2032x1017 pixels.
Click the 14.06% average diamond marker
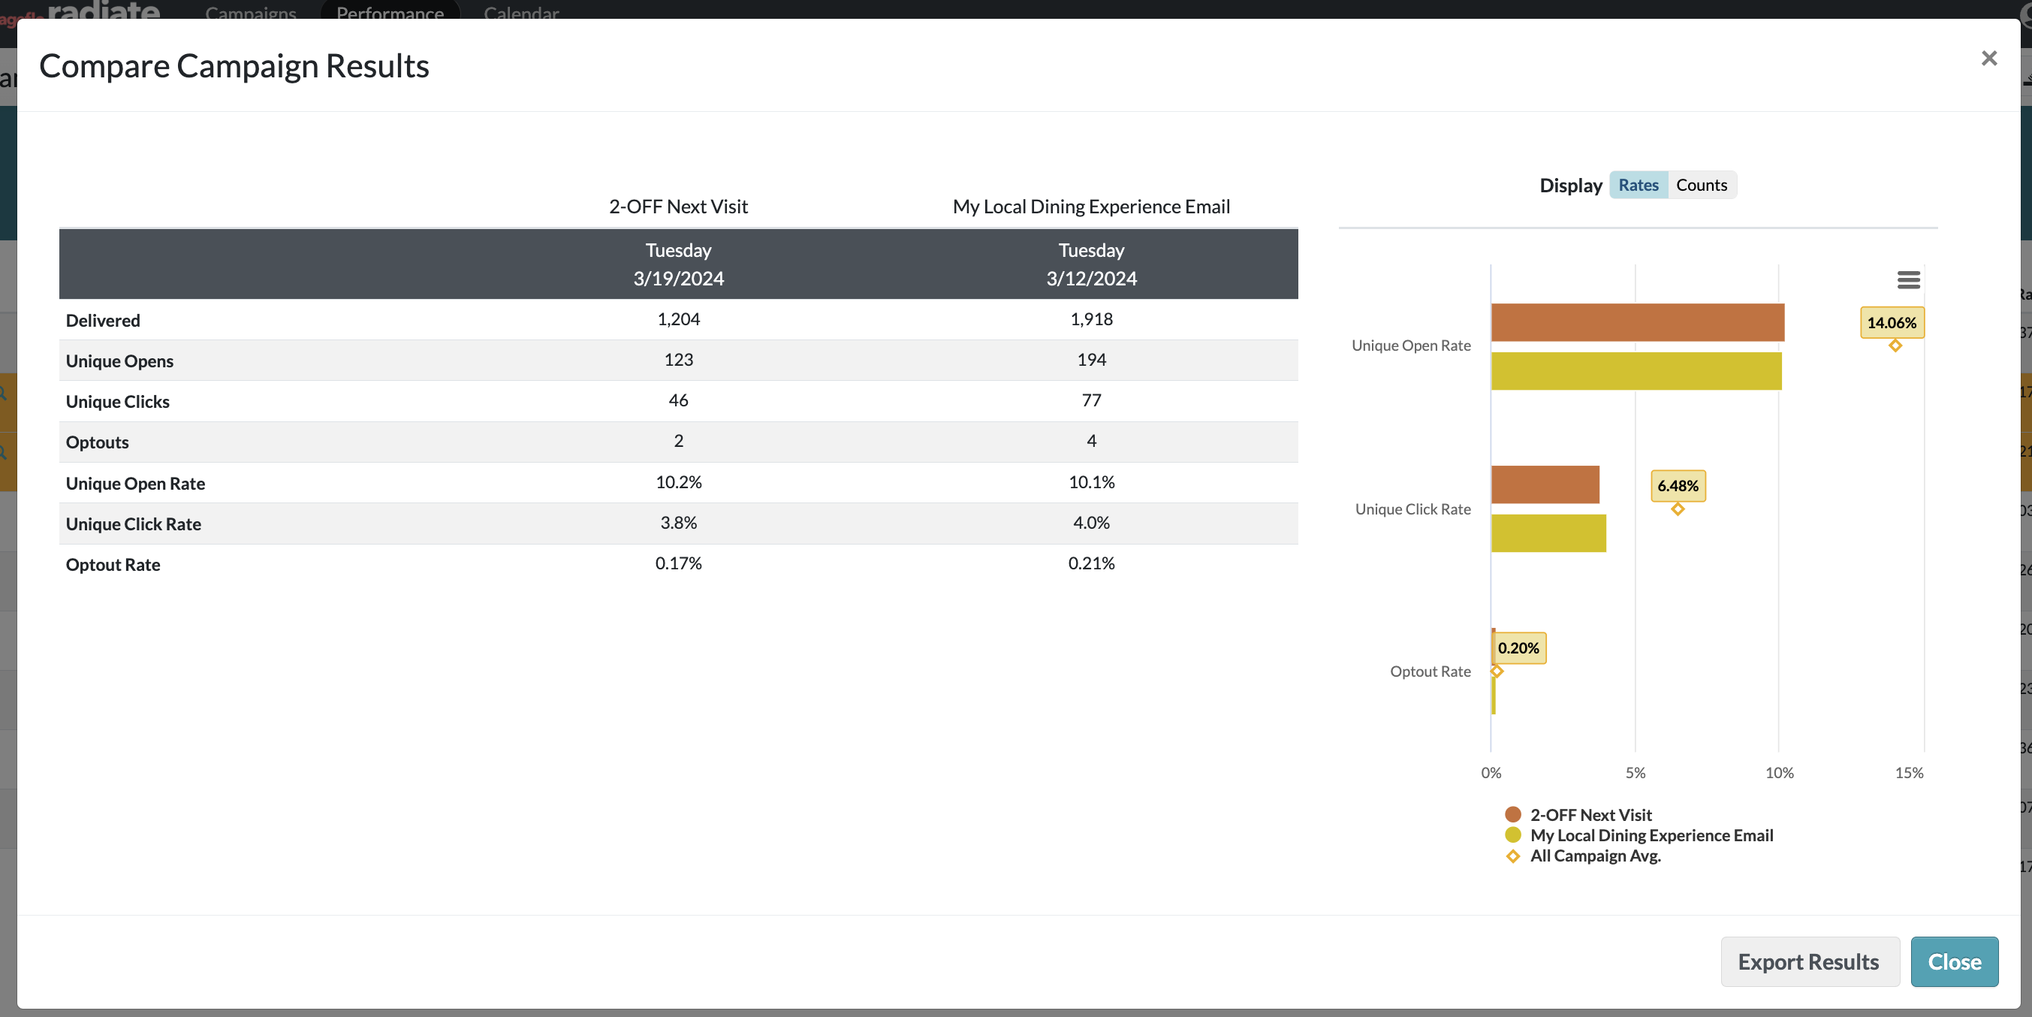pos(1895,346)
